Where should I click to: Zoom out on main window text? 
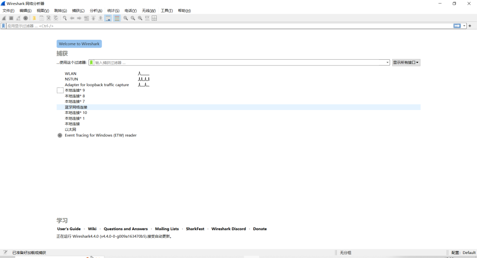133,18
